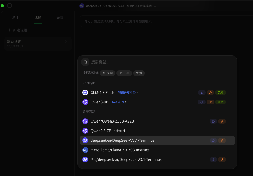Click tool badge on Pro/deepseek-ai row
This screenshot has height=176, width=253.
tap(222, 160)
